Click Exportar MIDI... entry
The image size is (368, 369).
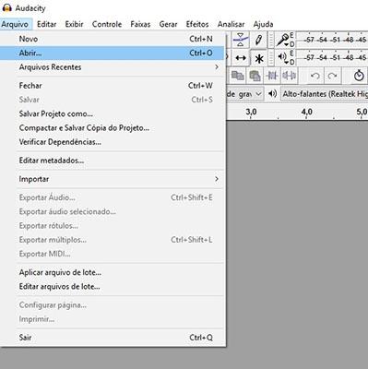[x=113, y=254]
